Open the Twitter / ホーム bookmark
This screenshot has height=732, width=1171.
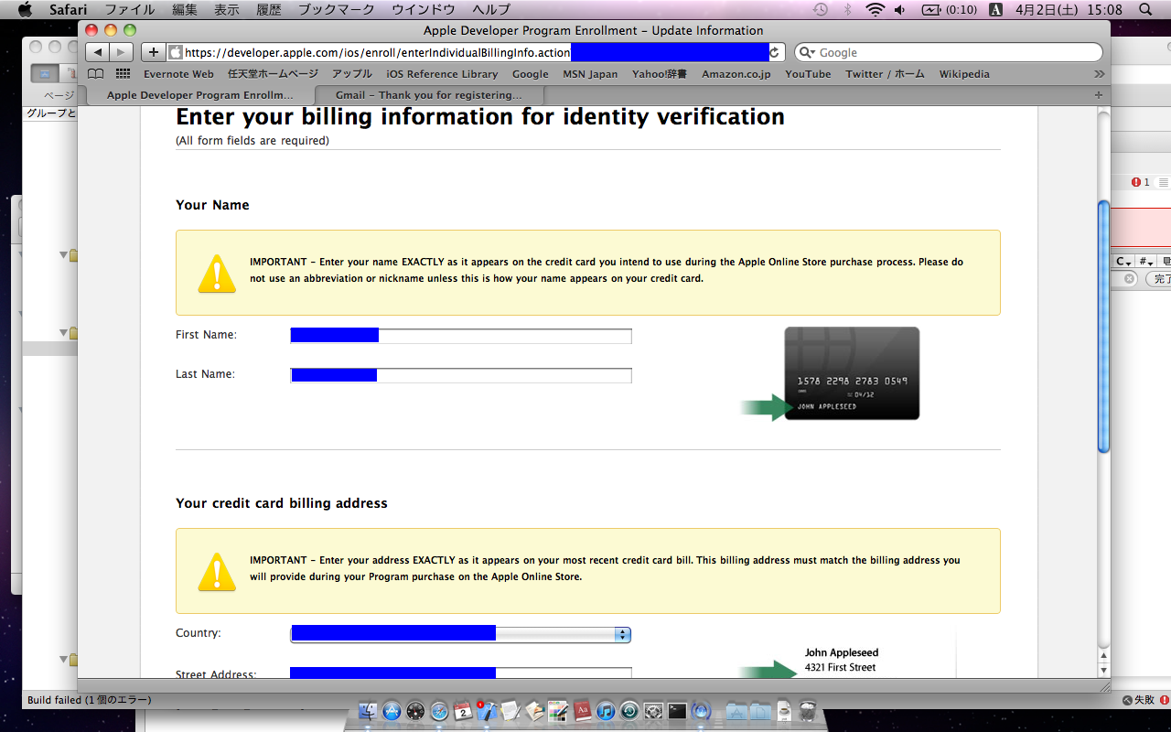tap(885, 74)
